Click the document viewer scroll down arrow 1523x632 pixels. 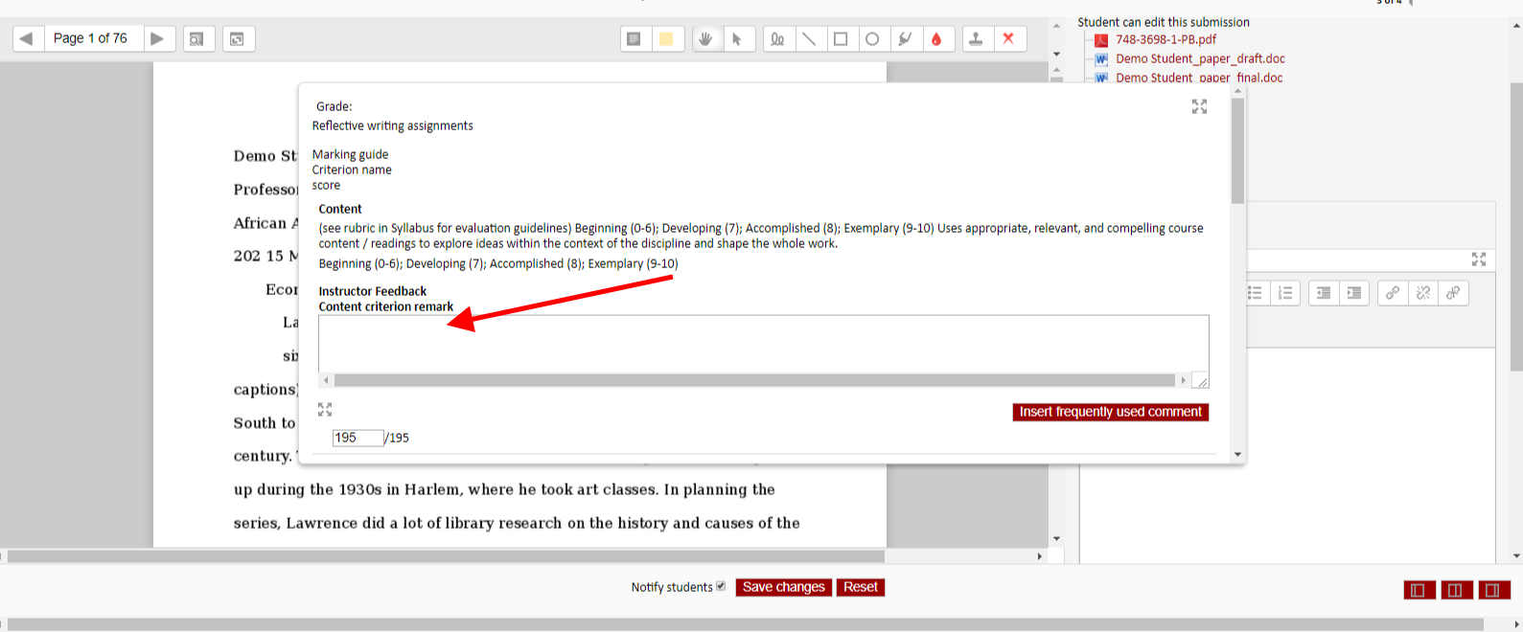click(x=1056, y=538)
